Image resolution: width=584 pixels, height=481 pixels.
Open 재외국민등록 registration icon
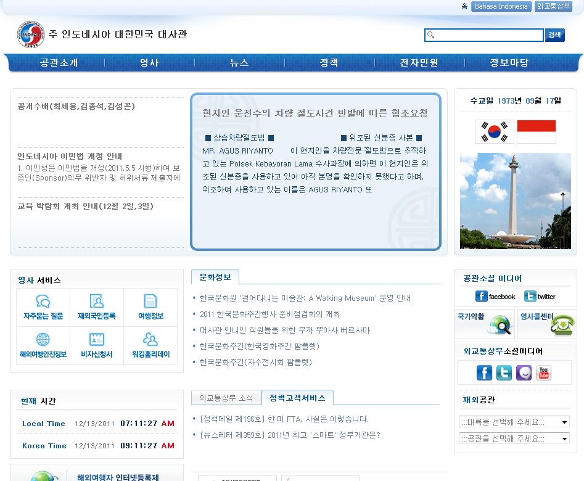pyautogui.click(x=97, y=307)
